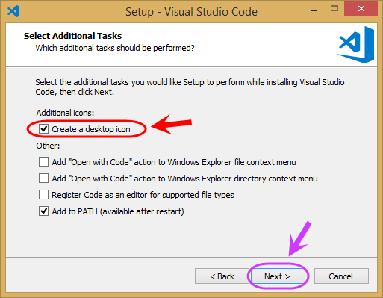Tick Register Code as editor checkbox
The image size is (383, 298).
[43, 195]
